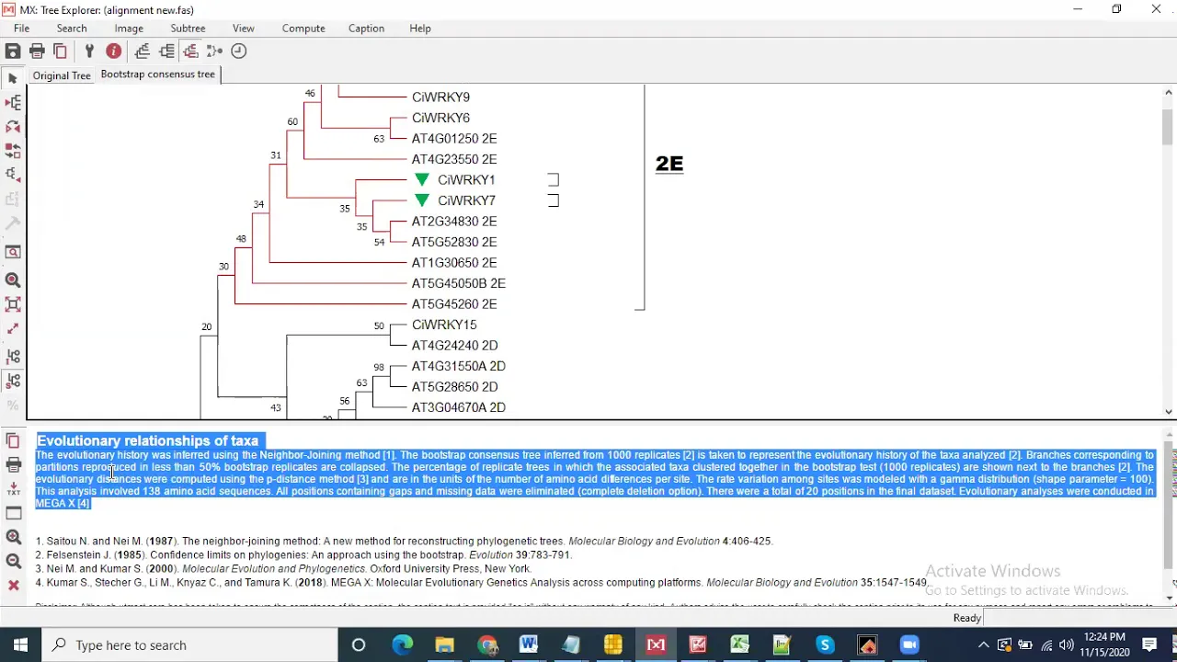Click the caption heading Evolutionary relationships of taxa

point(147,441)
